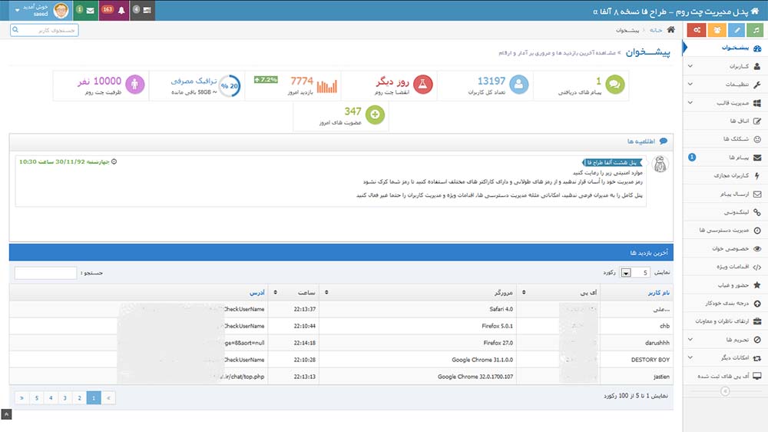Click the green music note shortcut button
Viewport: 768px width, 432px height.
[756, 30]
